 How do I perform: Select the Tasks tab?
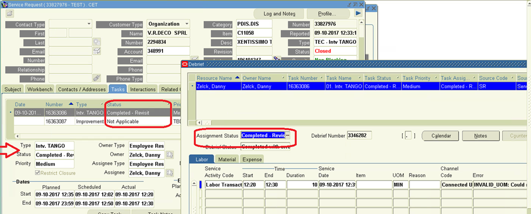118,89
